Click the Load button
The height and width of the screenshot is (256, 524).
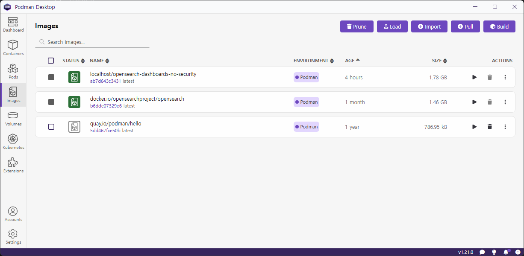(392, 26)
